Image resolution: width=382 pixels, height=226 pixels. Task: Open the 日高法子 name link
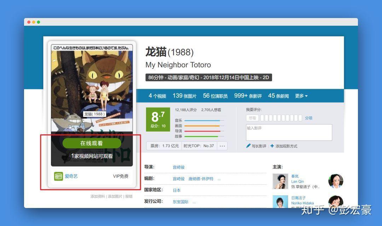[299, 198]
